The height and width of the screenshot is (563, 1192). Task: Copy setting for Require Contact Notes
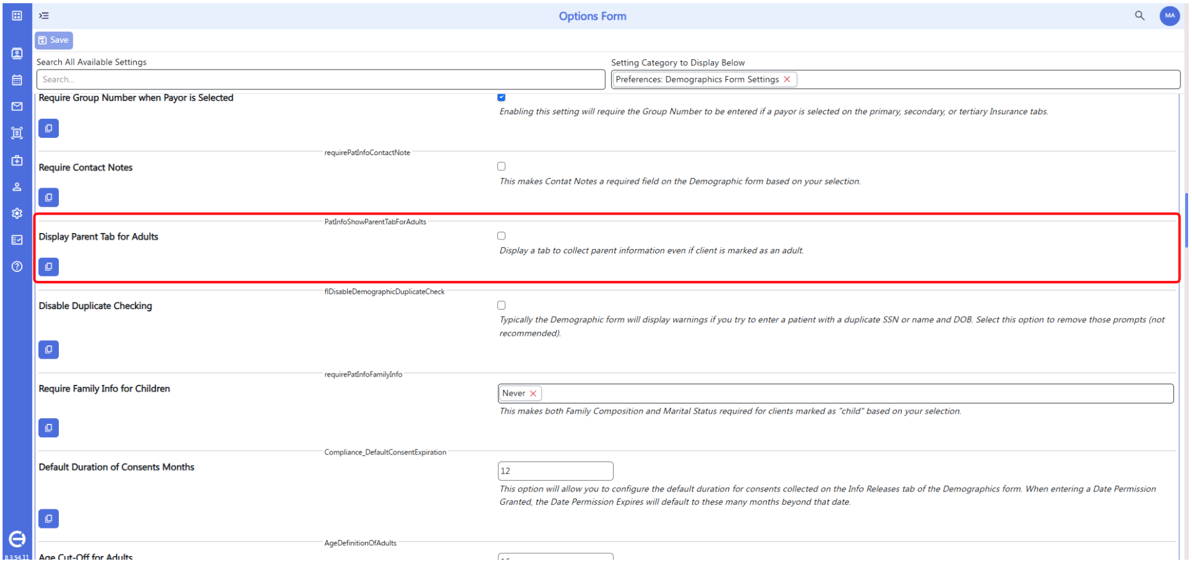(49, 197)
